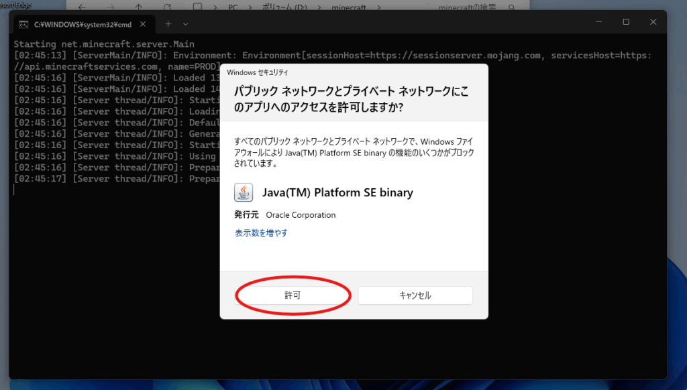The image size is (687, 390).
Task: Maximize the terminal window
Action: pyautogui.click(x=626, y=22)
